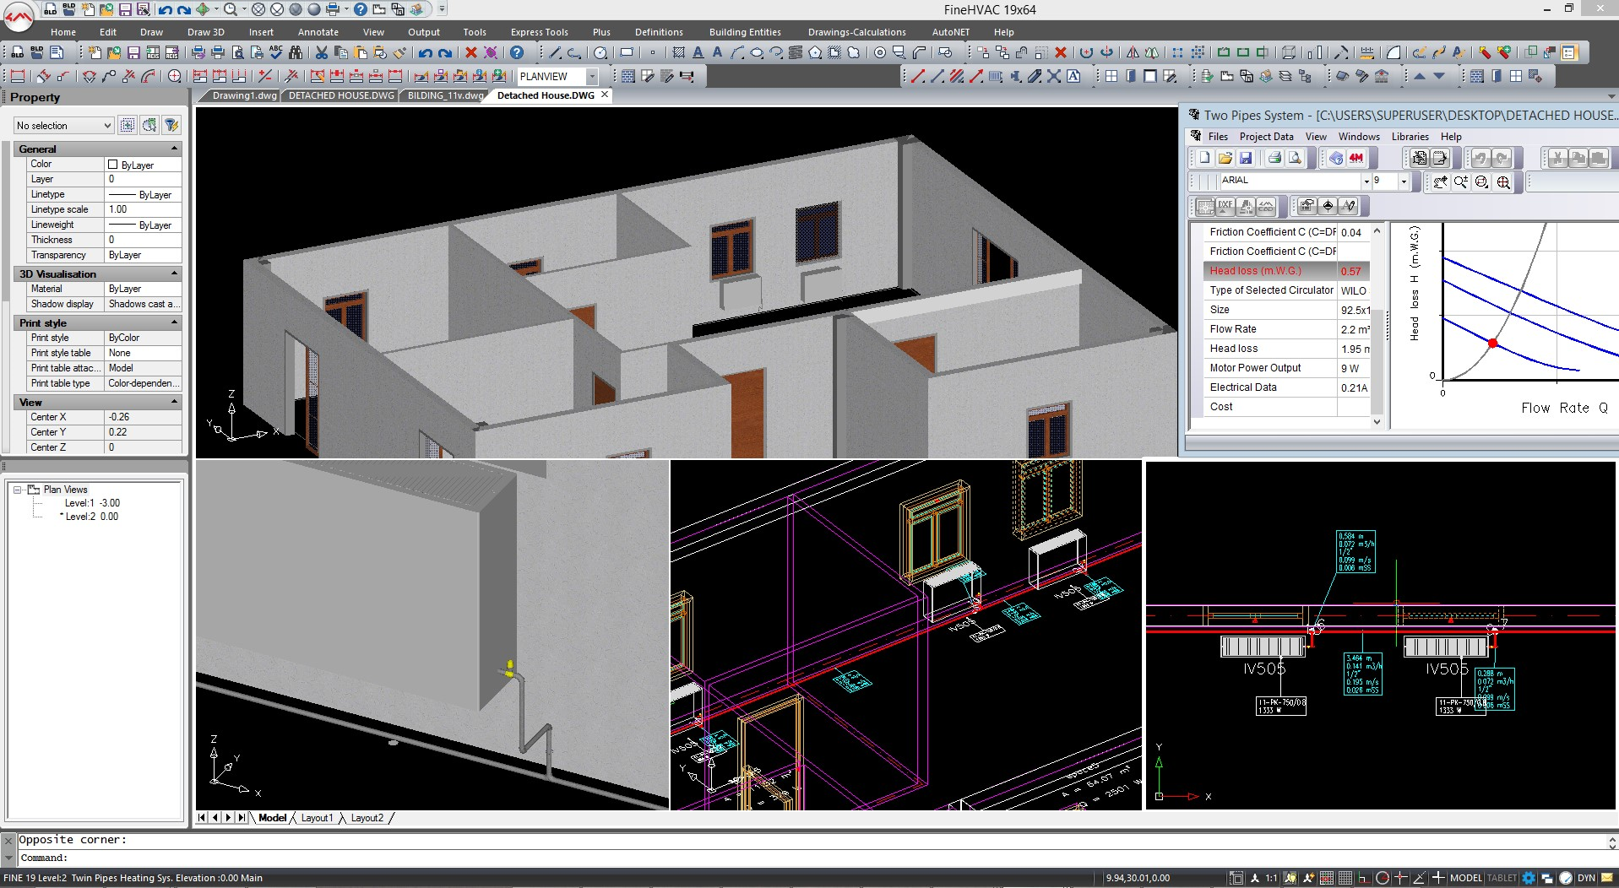Viewport: 1619px width, 888px height.
Task: Toggle MODEL space button in status bar
Action: [x=1465, y=878]
